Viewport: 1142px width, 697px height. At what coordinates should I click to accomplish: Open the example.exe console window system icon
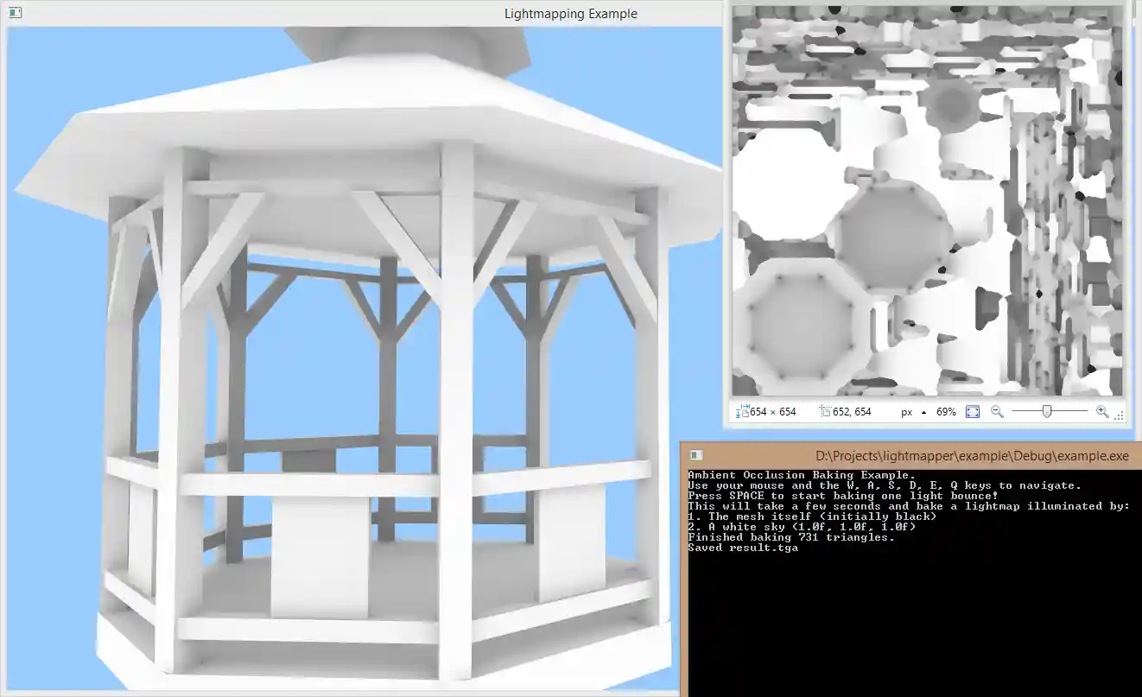pyautogui.click(x=694, y=455)
